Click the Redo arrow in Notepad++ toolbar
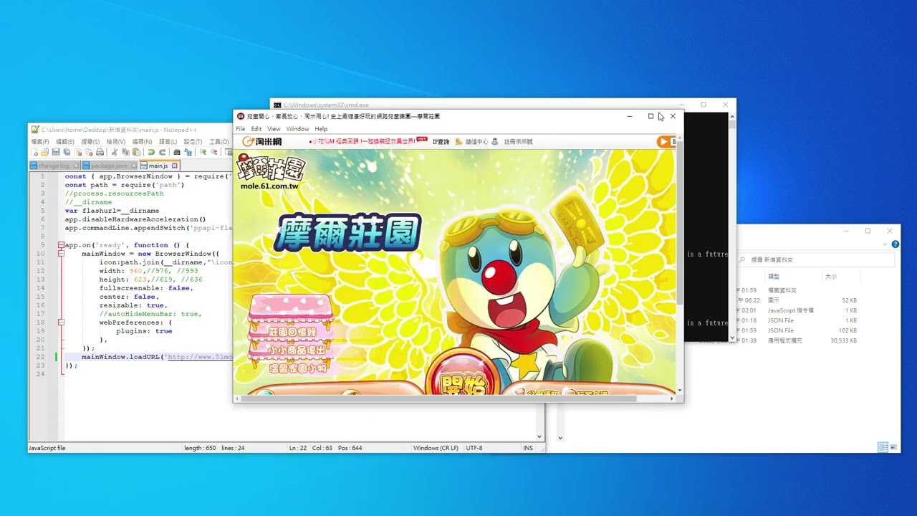This screenshot has height=516, width=917. coord(163,152)
